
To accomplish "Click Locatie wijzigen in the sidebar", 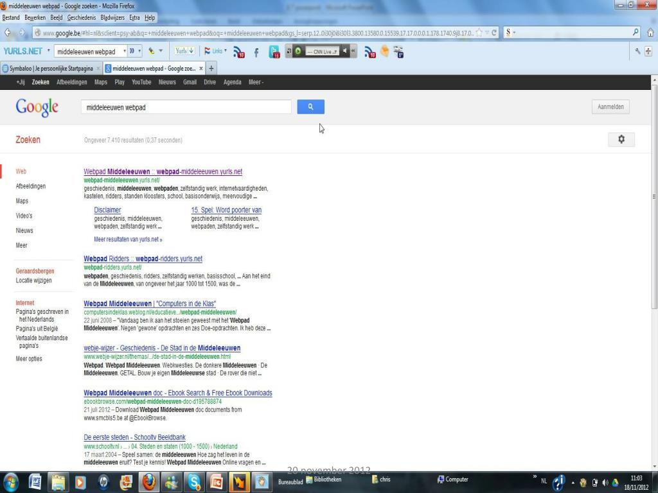I will pyautogui.click(x=33, y=281).
